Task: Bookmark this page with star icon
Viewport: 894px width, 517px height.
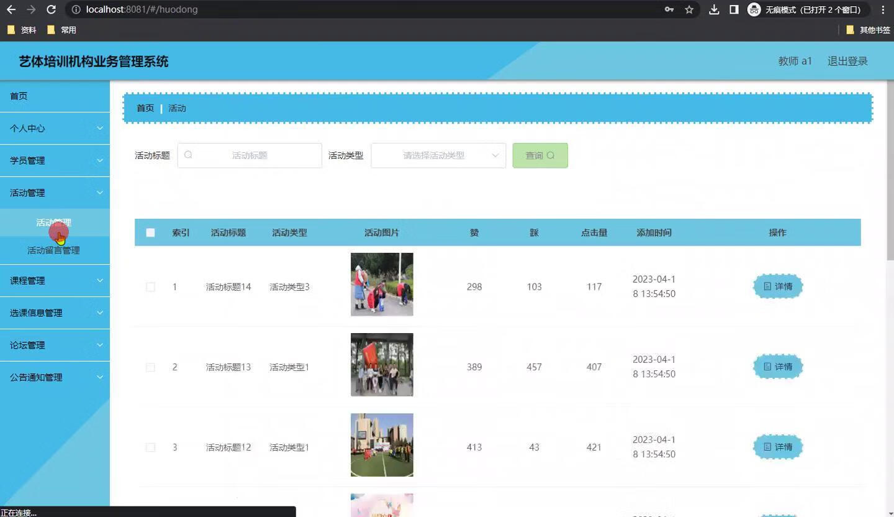Action: [689, 9]
